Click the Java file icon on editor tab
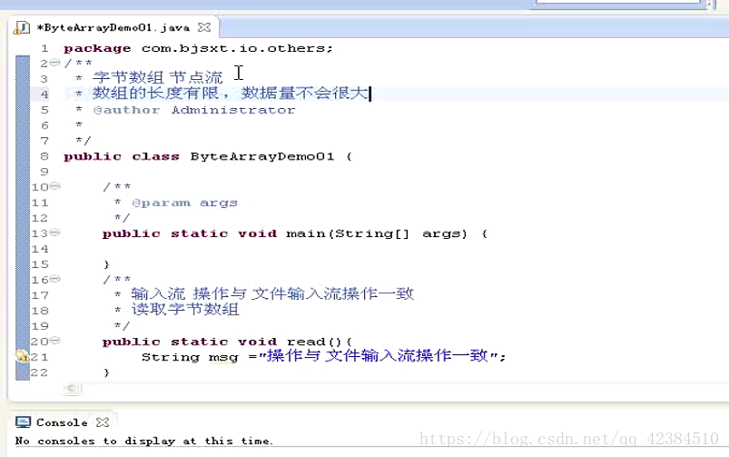The height and width of the screenshot is (457, 729). click(x=22, y=28)
